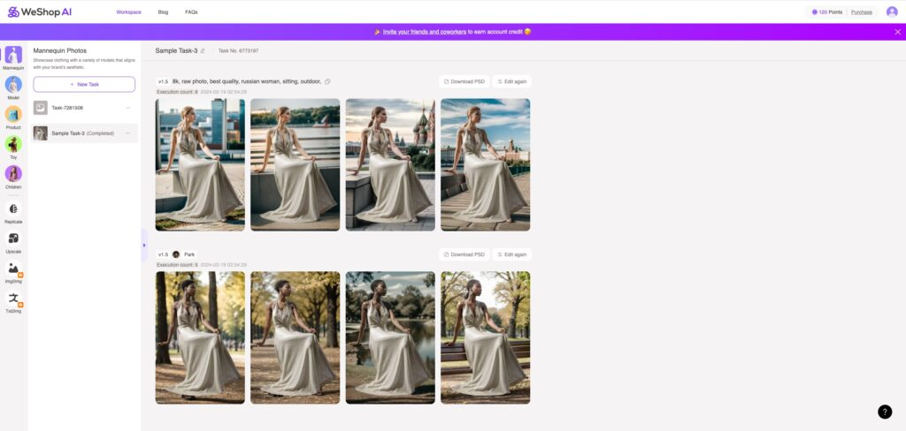906x431 pixels.
Task: Select Task-7281506 in the task list
Action: (x=84, y=108)
